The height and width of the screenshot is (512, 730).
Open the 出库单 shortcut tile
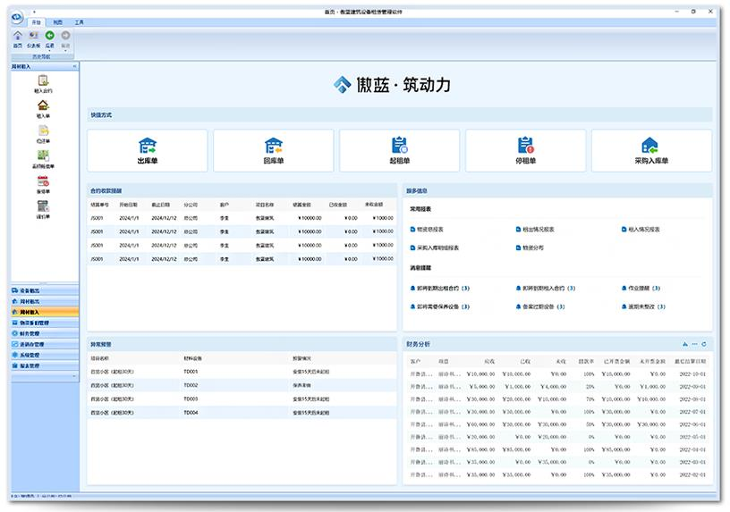coord(148,150)
